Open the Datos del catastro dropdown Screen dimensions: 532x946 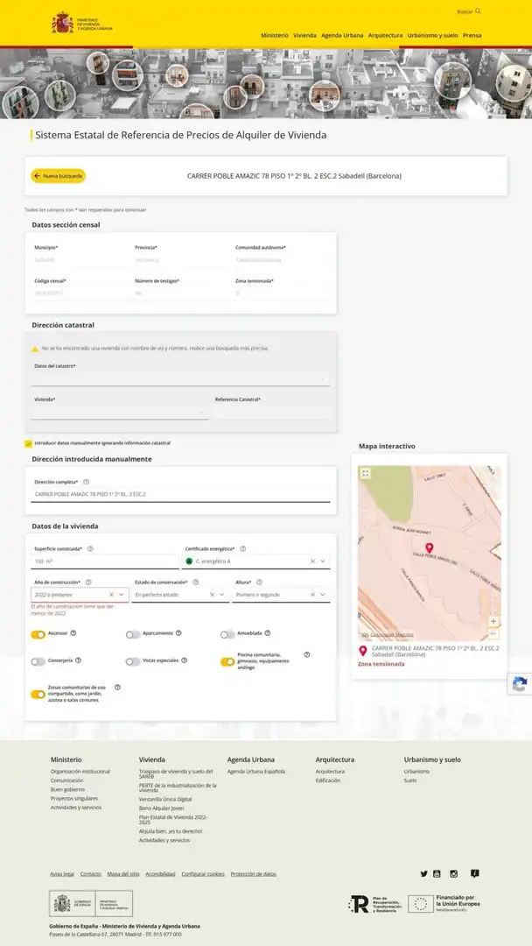point(181,379)
